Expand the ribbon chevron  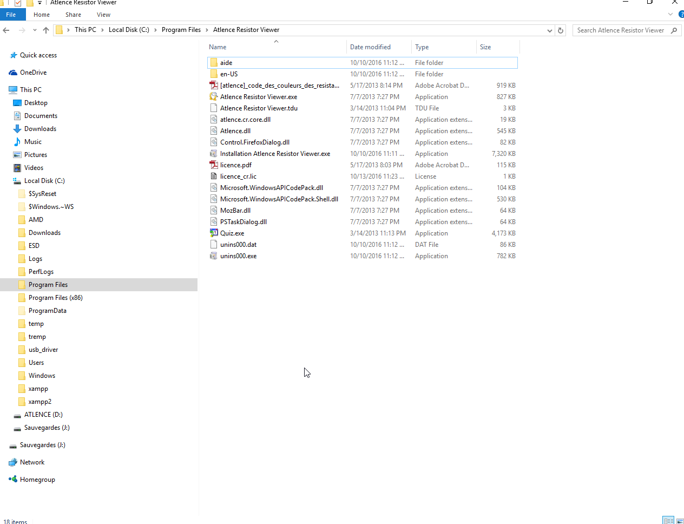click(671, 14)
